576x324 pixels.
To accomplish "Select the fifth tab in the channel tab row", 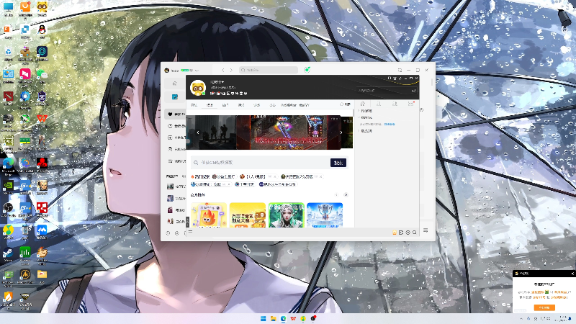I will (x=257, y=105).
